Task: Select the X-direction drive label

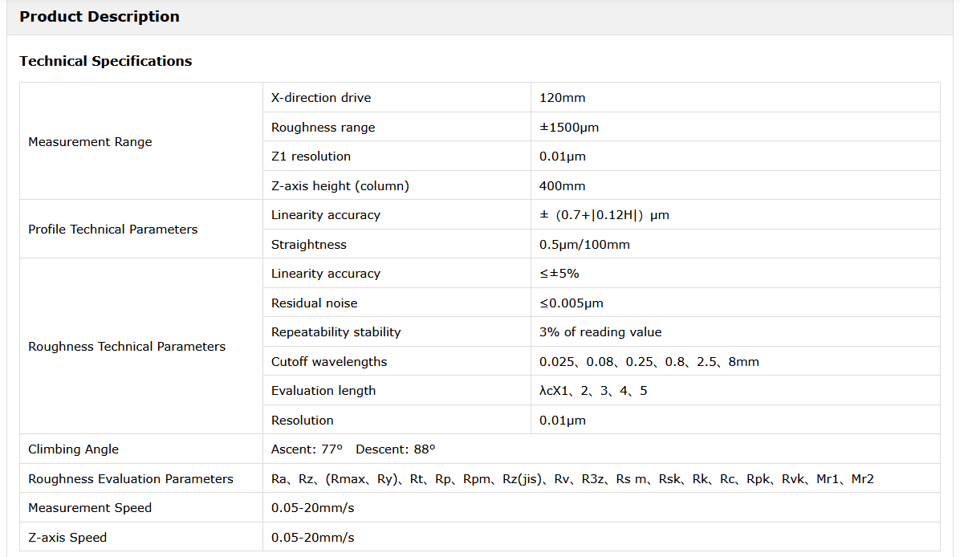Action: (x=321, y=98)
